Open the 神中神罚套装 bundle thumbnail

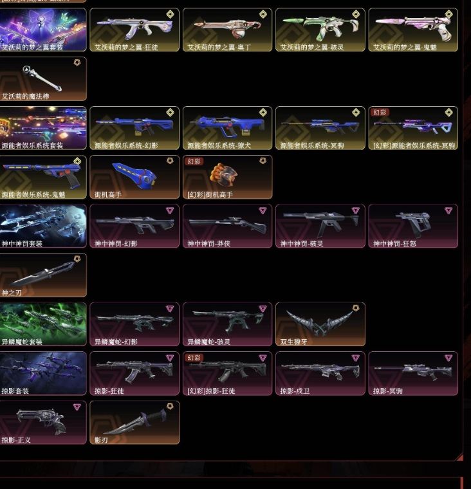tap(43, 226)
